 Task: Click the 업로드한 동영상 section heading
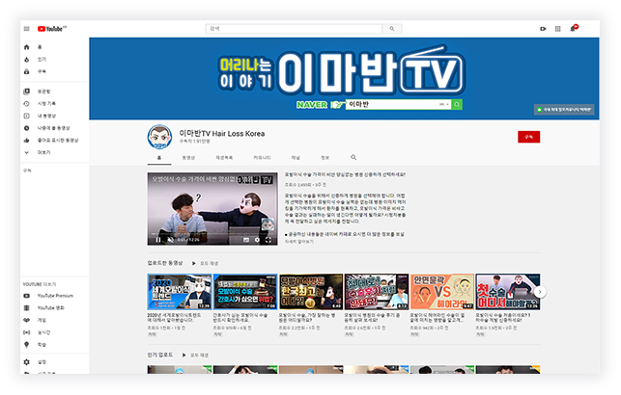pos(165,263)
